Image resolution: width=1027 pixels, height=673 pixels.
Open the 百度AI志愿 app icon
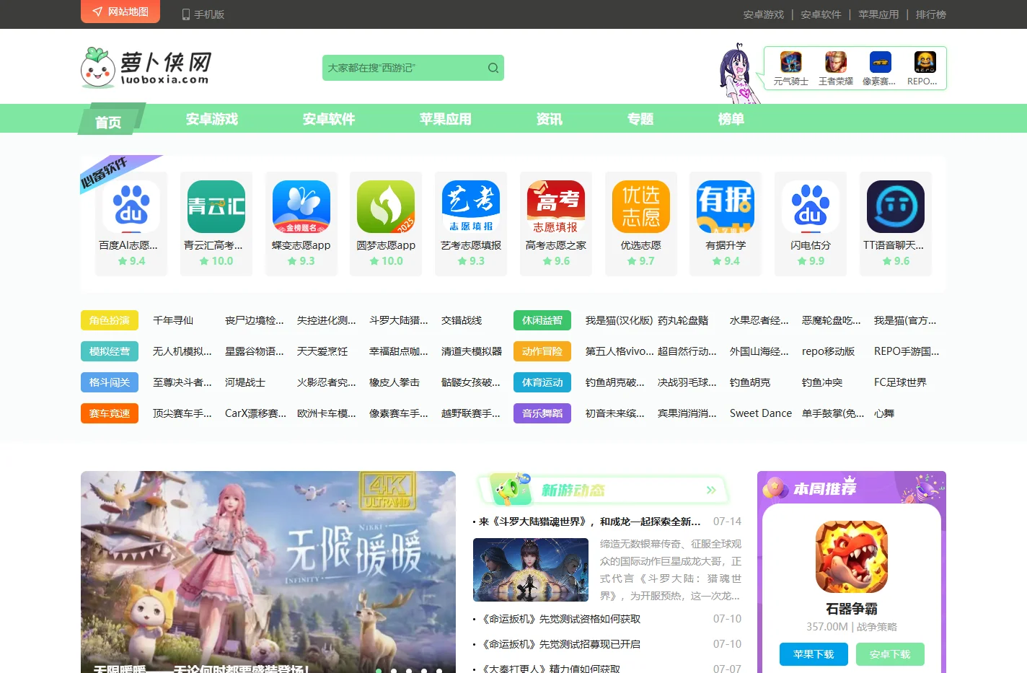point(131,206)
